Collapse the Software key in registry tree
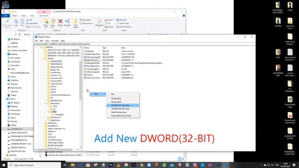 pyautogui.click(x=41, y=48)
